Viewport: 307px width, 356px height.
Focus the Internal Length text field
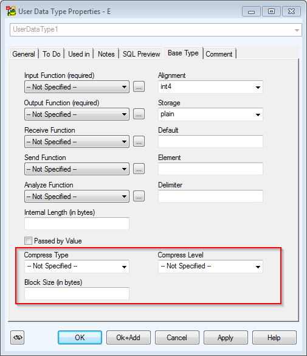point(77,223)
